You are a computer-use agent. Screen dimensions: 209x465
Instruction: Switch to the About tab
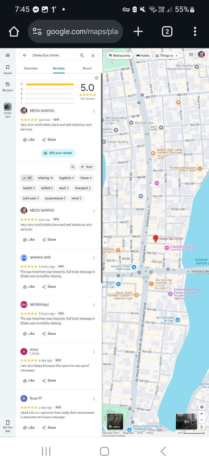[87, 68]
